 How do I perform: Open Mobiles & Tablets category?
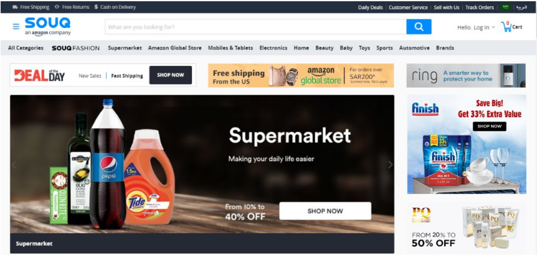[230, 48]
